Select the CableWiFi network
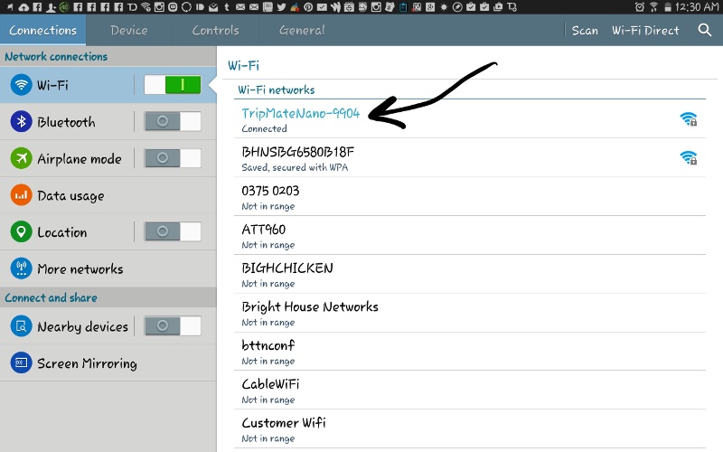 pyautogui.click(x=469, y=390)
